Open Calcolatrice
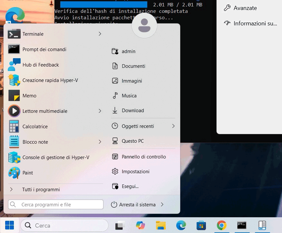This screenshot has width=282, height=233. pos(35,127)
